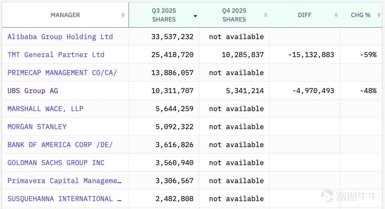
Task: Open BANK OF AMERICA CORP /DE/ link
Action: click(x=60, y=145)
